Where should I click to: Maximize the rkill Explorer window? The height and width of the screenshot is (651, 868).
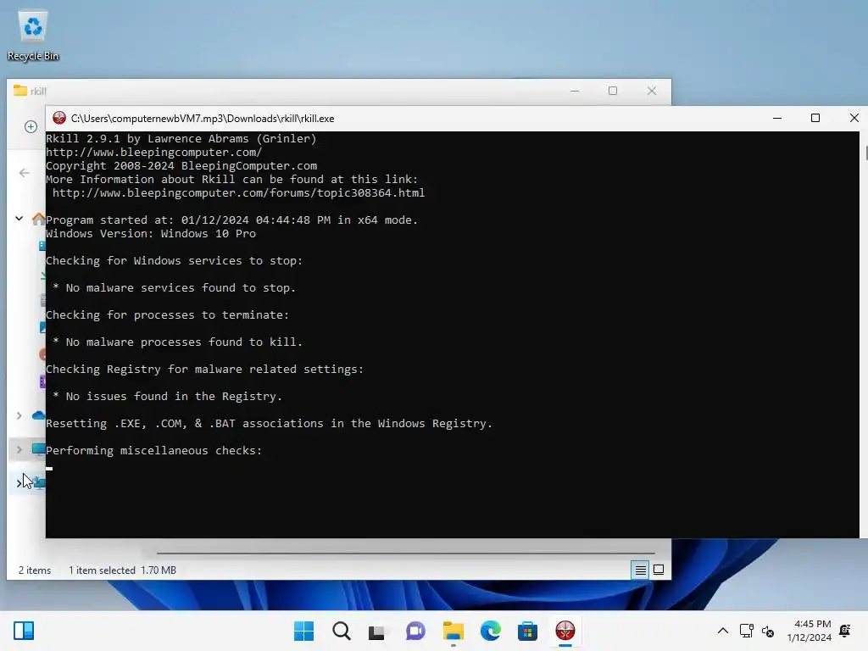coord(612,91)
